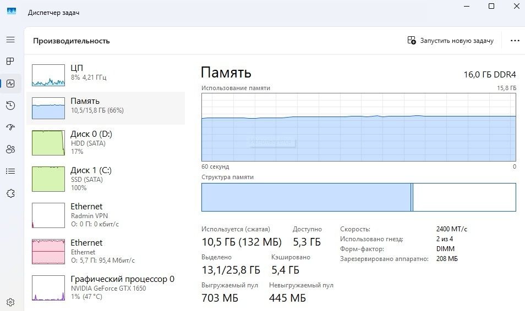Select Ethernet Radmin VPN item
The height and width of the screenshot is (311, 525).
coord(106,215)
